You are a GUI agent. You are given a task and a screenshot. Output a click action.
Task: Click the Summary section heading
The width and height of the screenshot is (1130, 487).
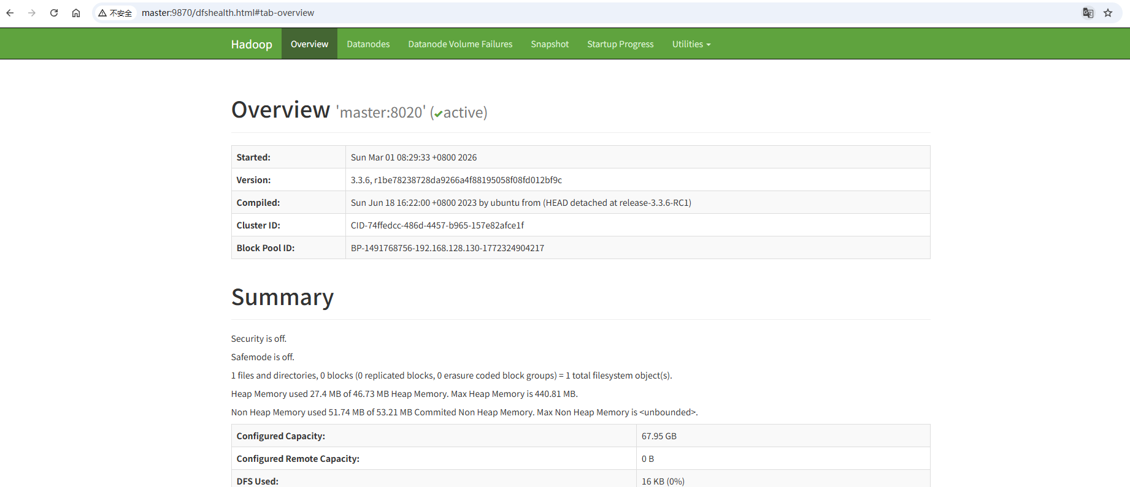tap(282, 297)
